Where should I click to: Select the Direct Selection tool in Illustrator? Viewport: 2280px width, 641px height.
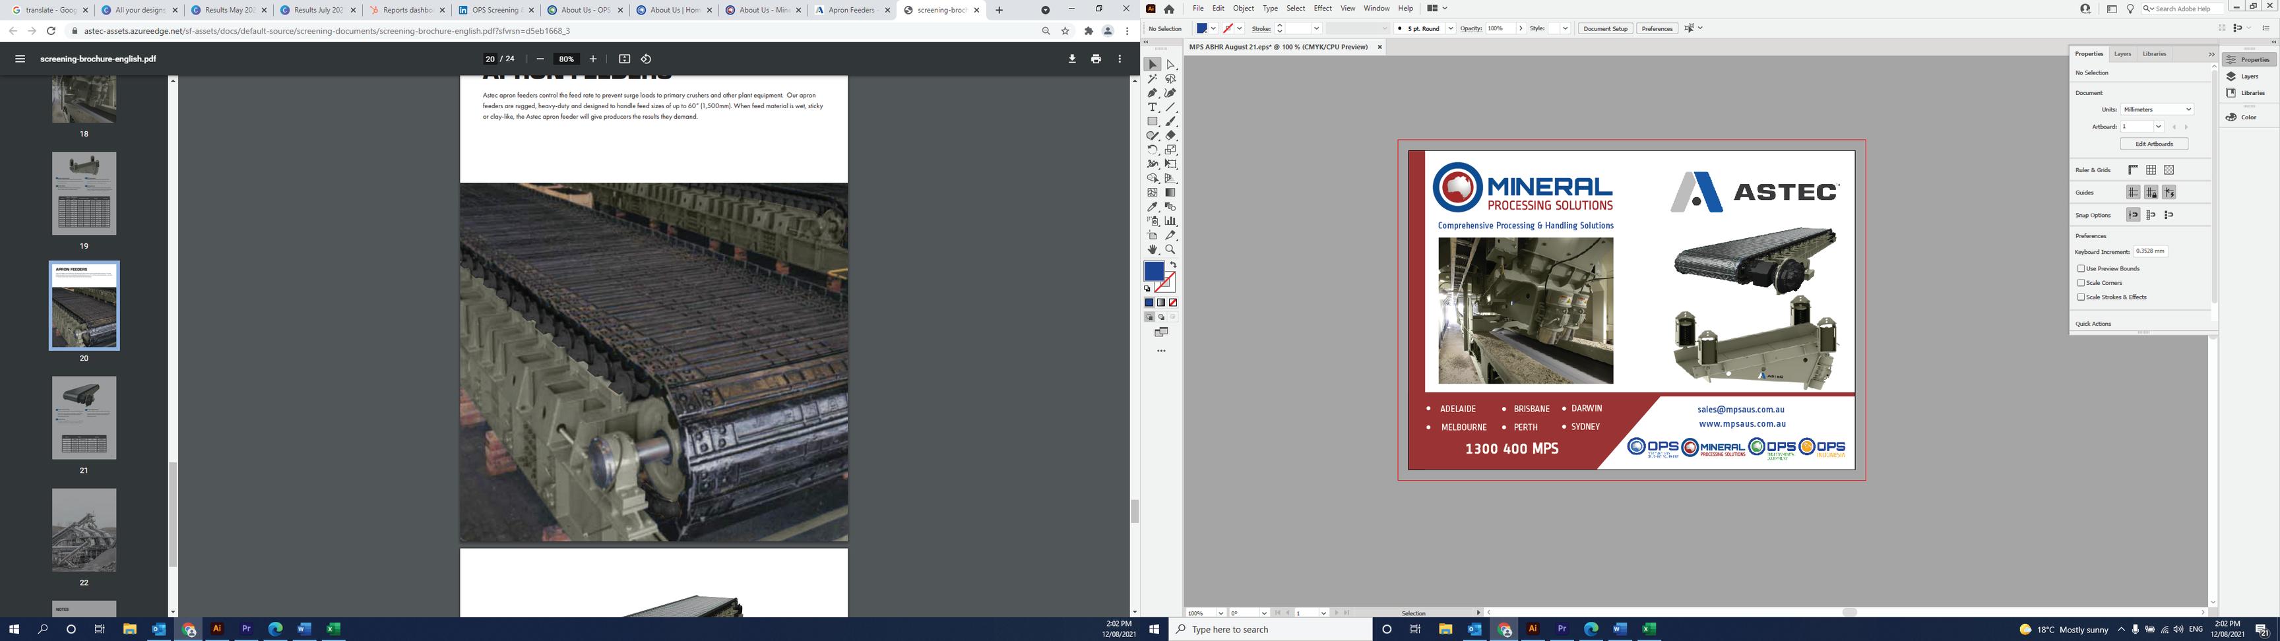[1171, 65]
